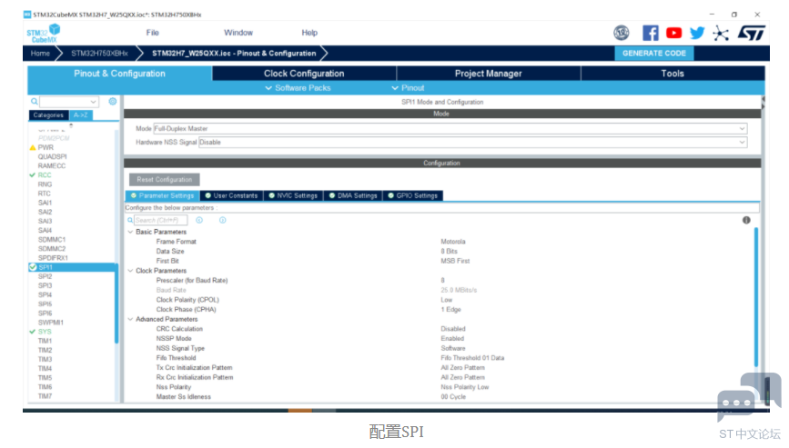Open the YouTube icon link

[673, 33]
